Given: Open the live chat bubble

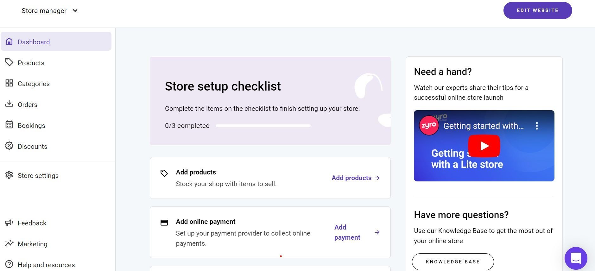Looking at the screenshot, I should (x=576, y=258).
